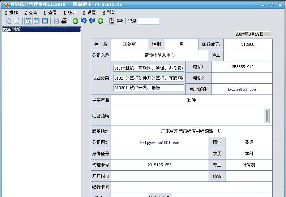This screenshot has height=197, width=286.
Task: Go to next record green arrow
Action: (x=100, y=21)
